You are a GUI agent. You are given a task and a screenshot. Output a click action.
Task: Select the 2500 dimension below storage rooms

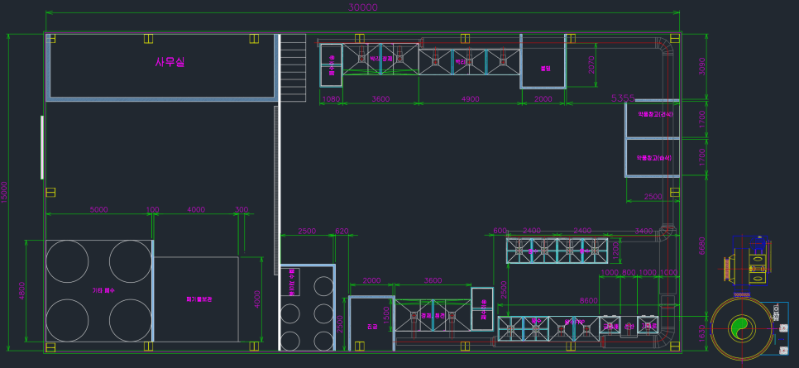653,197
